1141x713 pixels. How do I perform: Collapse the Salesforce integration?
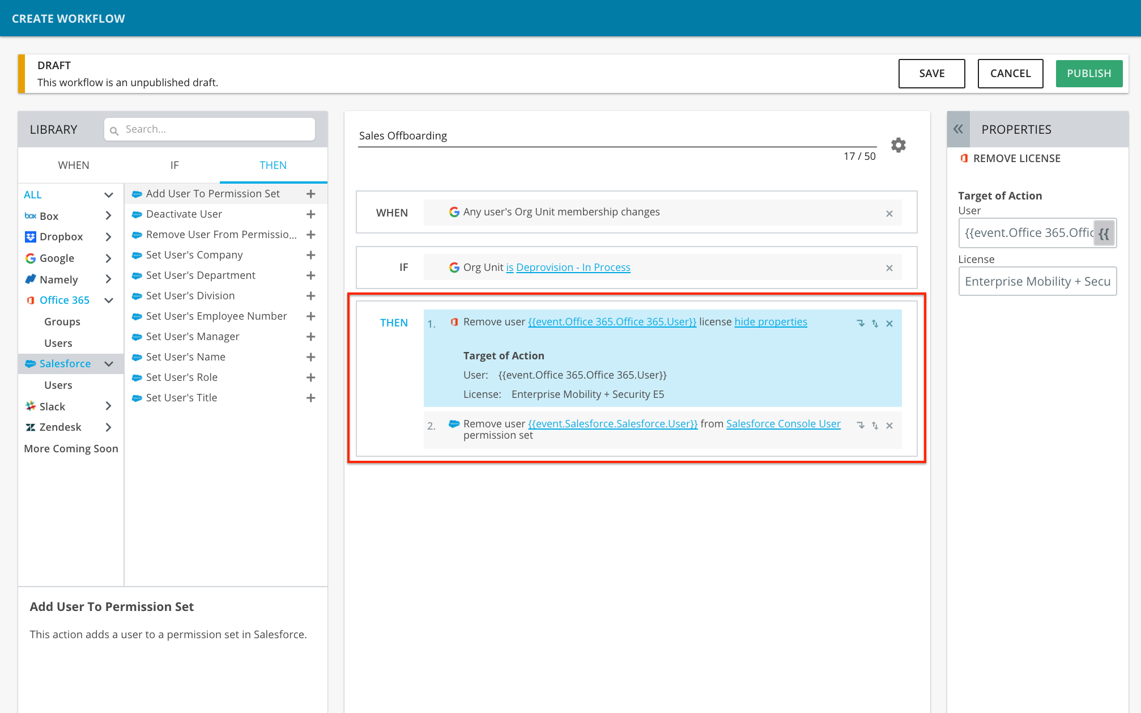pyautogui.click(x=109, y=364)
